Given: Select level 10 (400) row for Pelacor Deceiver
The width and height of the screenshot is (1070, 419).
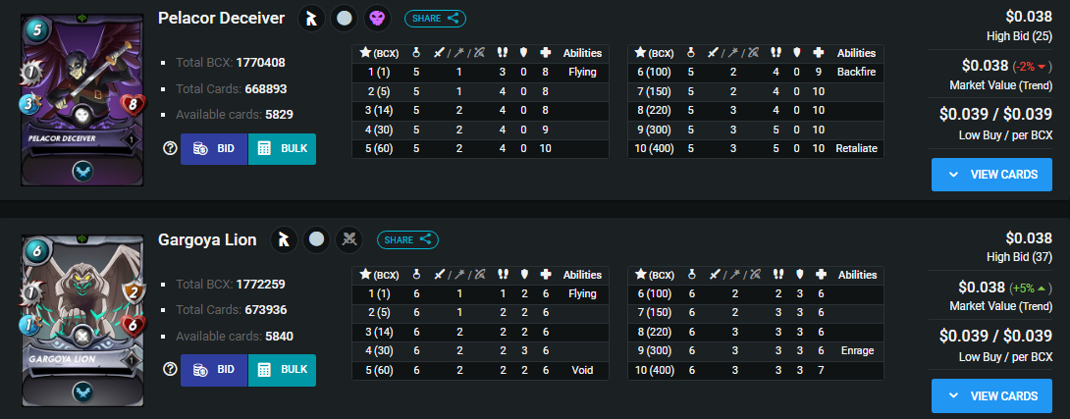Looking at the screenshot, I should pos(756,149).
